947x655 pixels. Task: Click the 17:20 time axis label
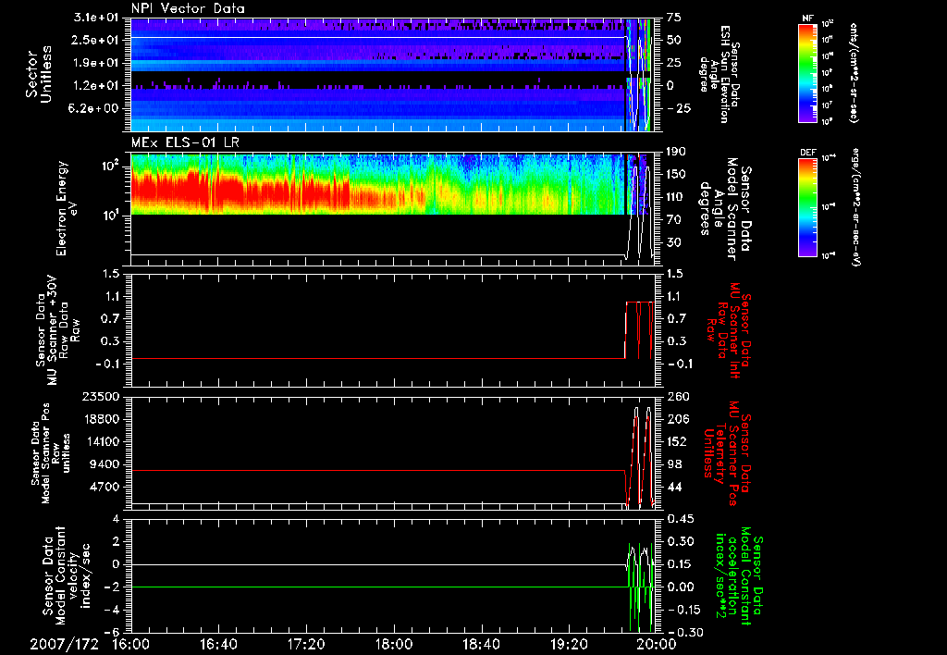click(x=306, y=644)
